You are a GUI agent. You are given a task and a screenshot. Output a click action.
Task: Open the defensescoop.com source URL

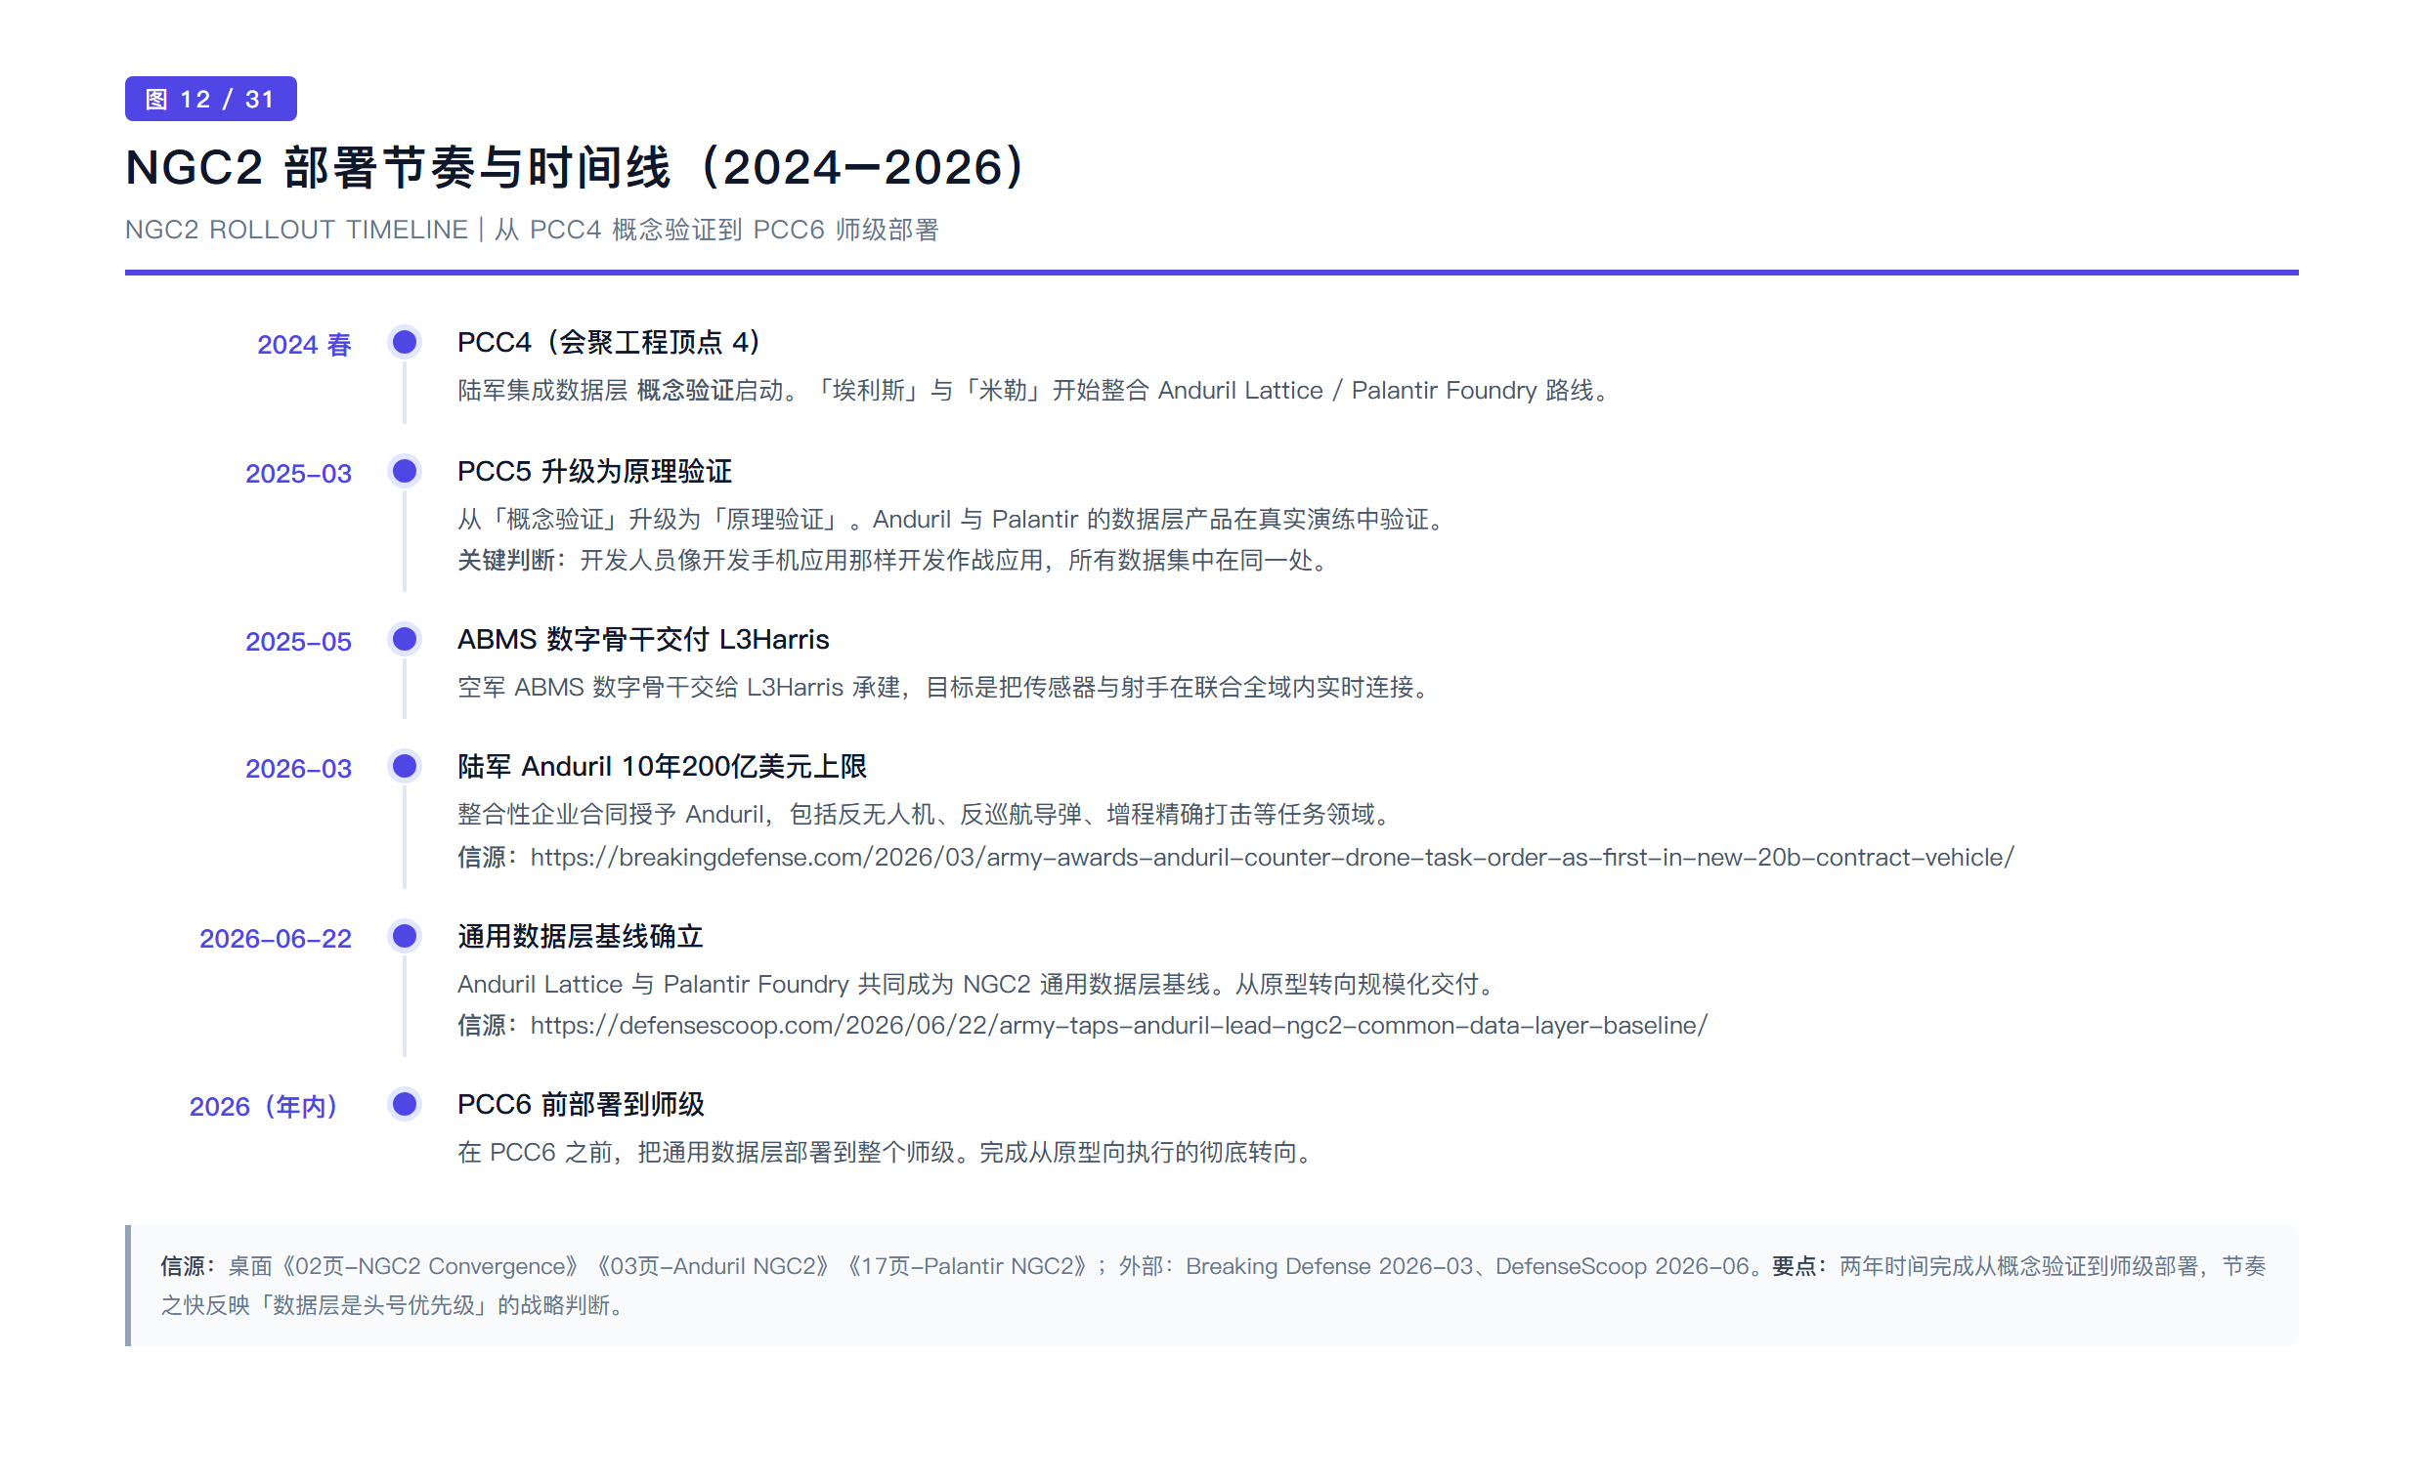[x=1118, y=1026]
